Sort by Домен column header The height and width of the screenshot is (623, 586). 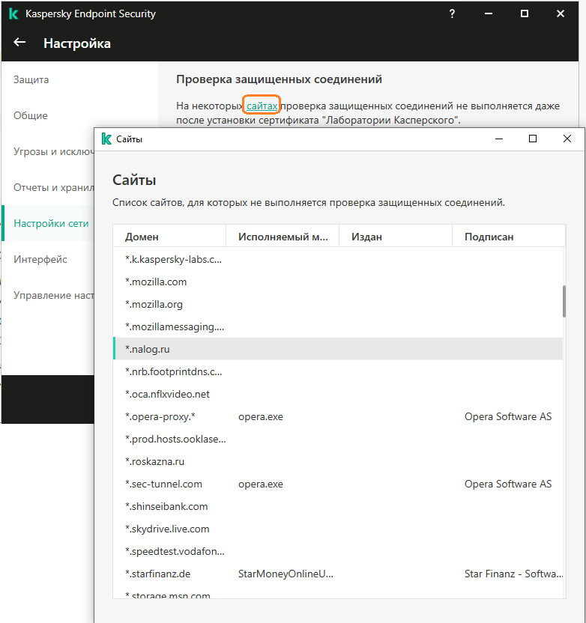click(x=170, y=237)
